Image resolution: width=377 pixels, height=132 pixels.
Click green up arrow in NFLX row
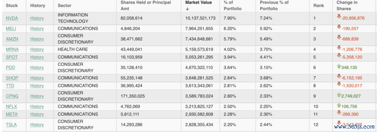point(339,105)
